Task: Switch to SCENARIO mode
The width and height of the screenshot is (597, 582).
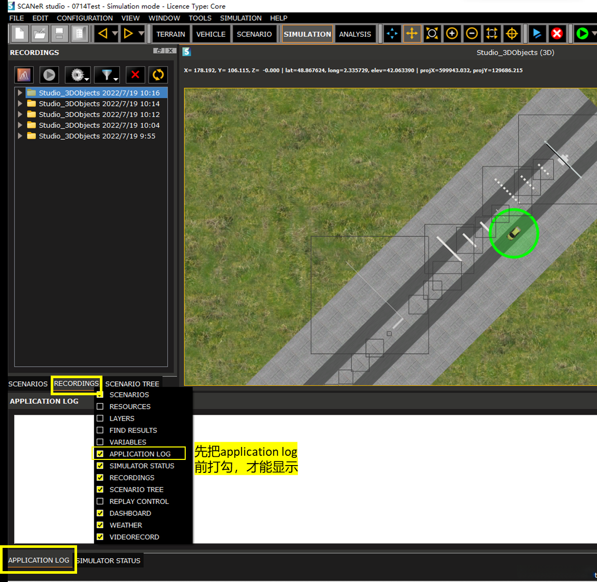Action: coord(255,34)
